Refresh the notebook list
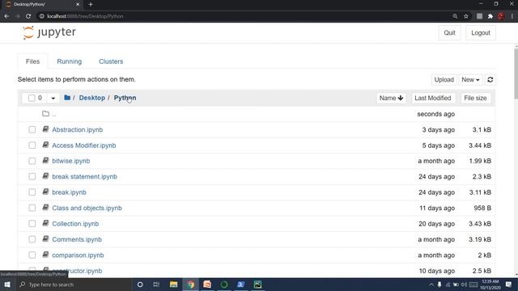Screen dimensions: 518x291 (x=490, y=79)
